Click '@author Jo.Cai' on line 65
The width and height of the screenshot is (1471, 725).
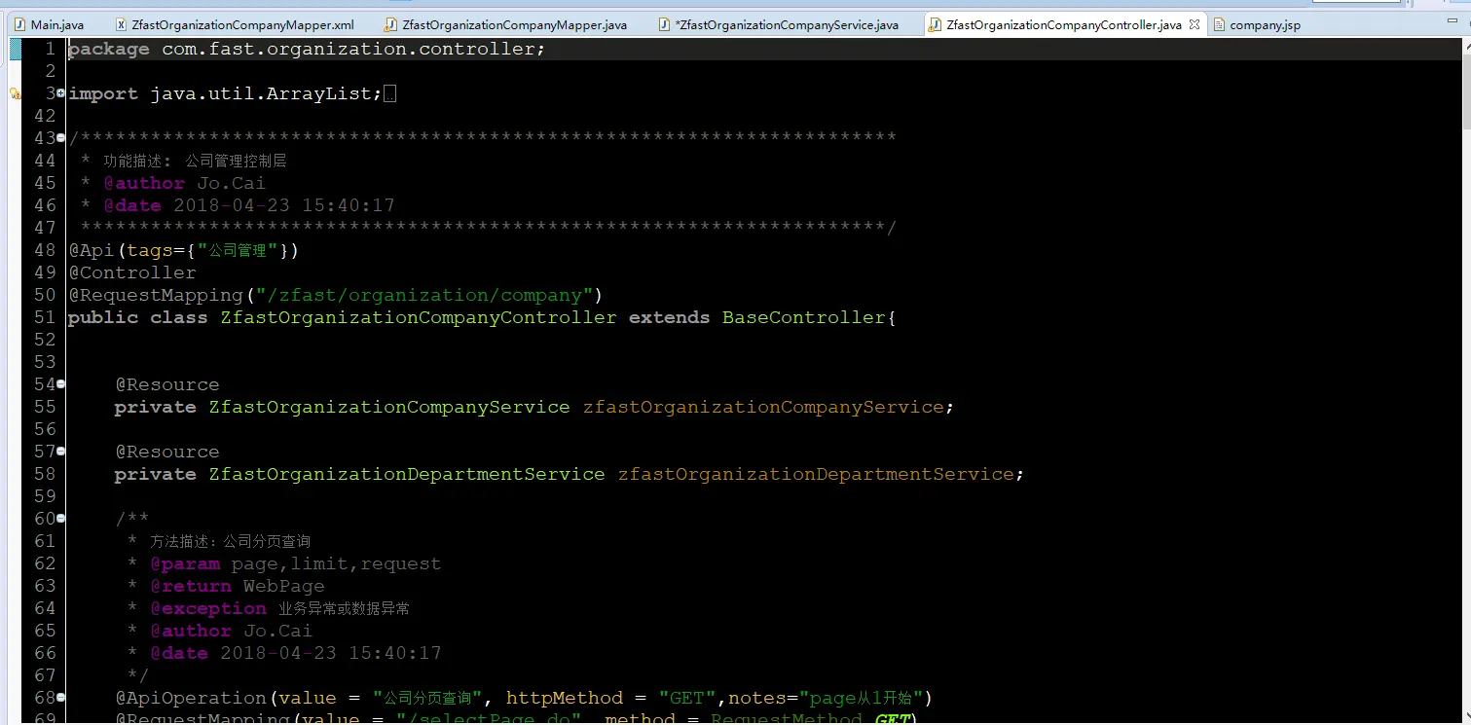pyautogui.click(x=231, y=631)
